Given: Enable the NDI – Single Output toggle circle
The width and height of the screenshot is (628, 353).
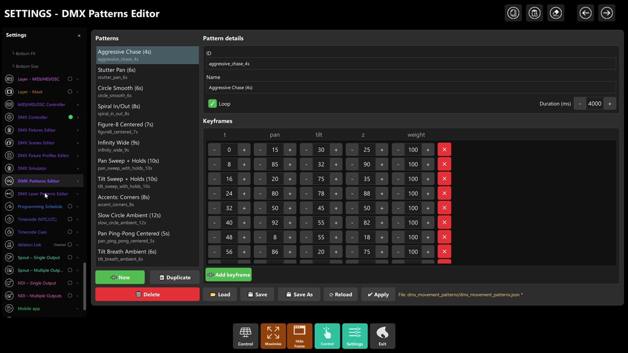Looking at the screenshot, I should (70, 283).
